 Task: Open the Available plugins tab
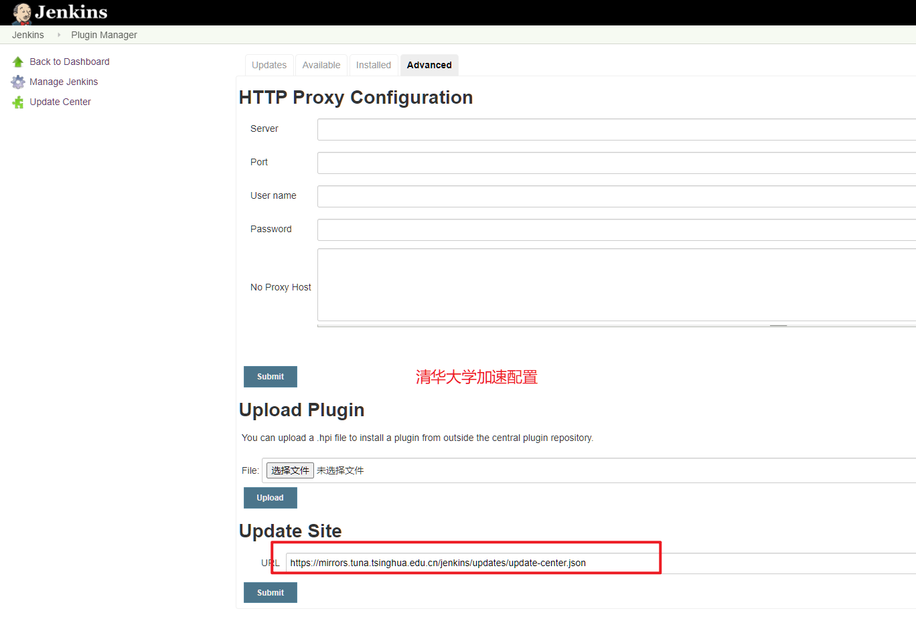(x=321, y=65)
